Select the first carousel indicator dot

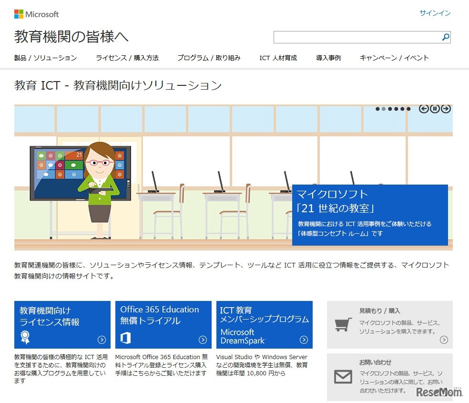coord(378,109)
